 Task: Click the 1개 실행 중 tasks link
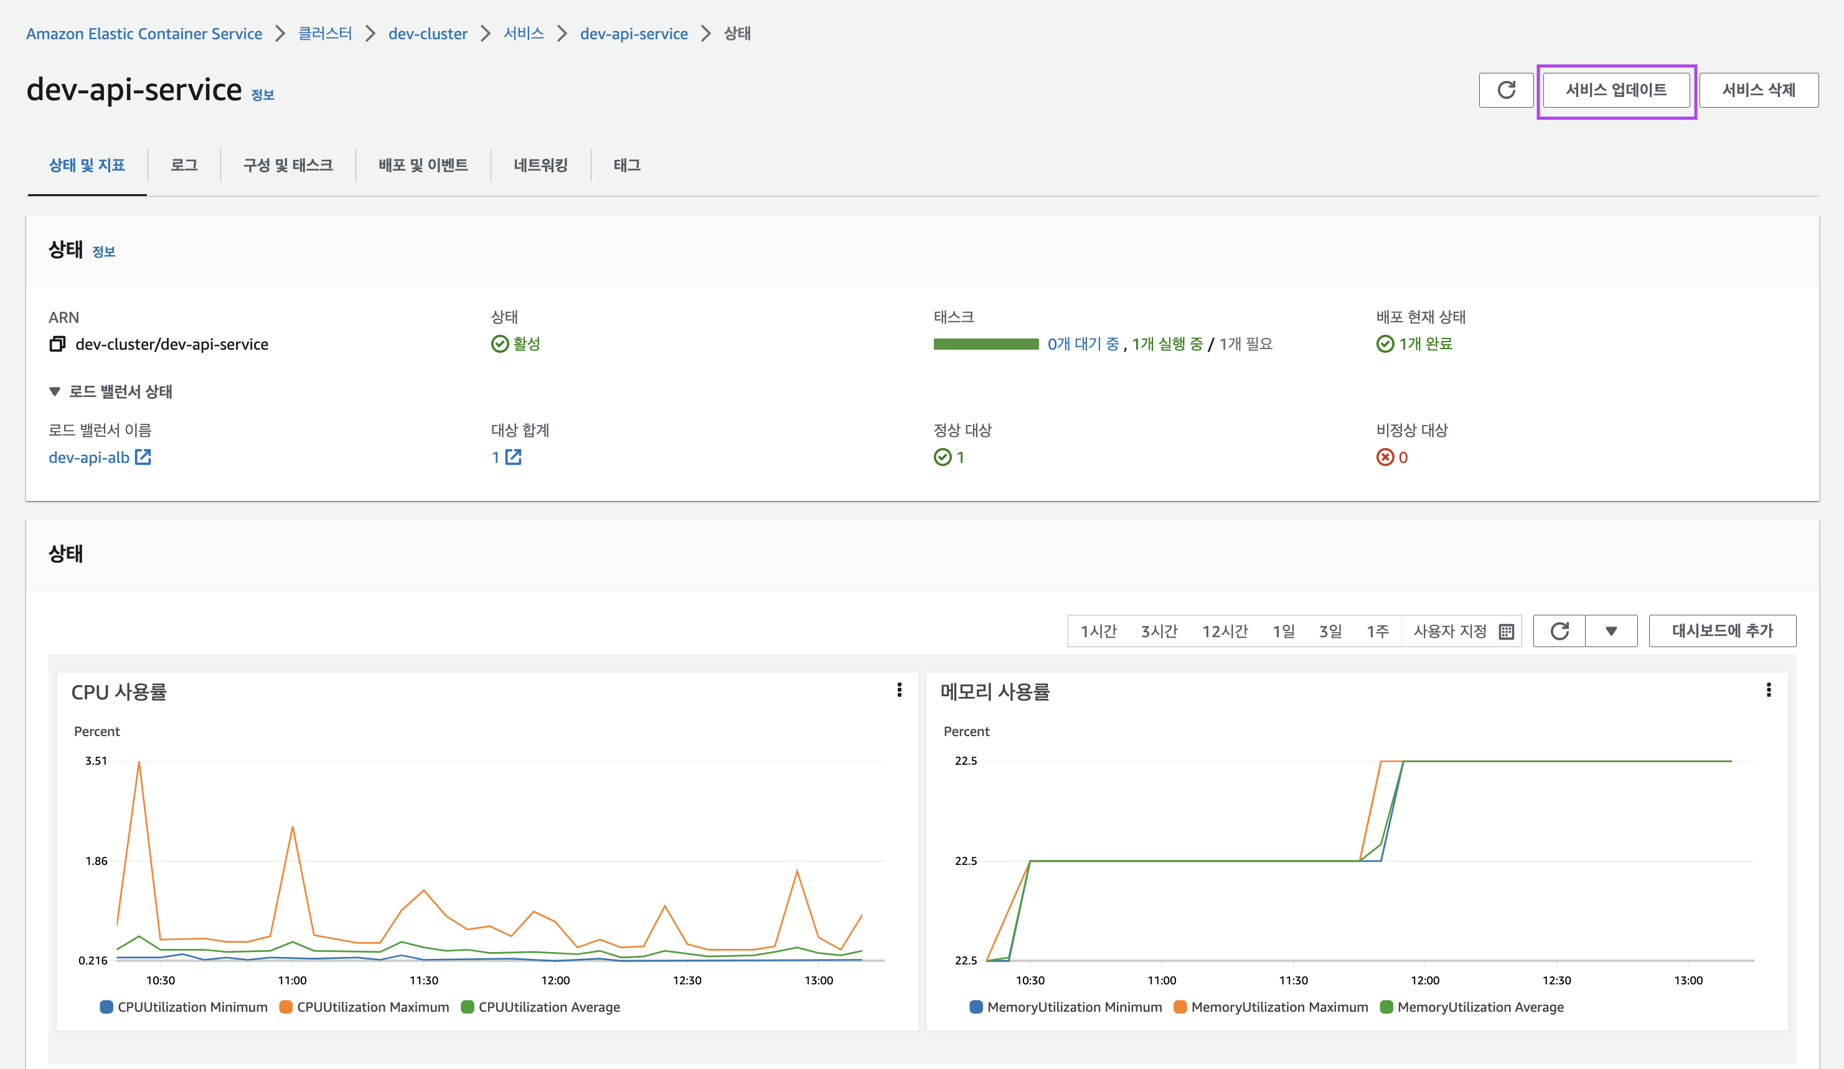point(1168,343)
